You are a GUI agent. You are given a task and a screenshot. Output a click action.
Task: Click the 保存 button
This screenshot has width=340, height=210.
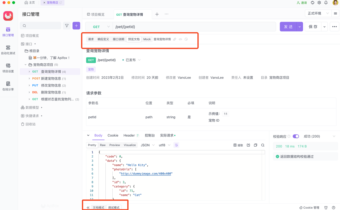(313, 27)
